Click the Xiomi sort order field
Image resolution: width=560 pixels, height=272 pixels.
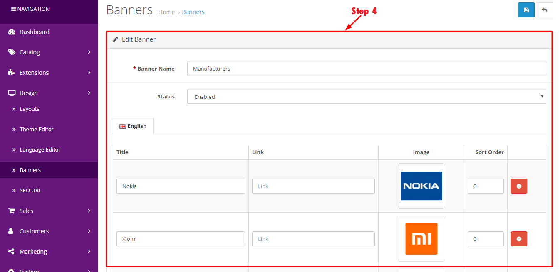coord(486,239)
